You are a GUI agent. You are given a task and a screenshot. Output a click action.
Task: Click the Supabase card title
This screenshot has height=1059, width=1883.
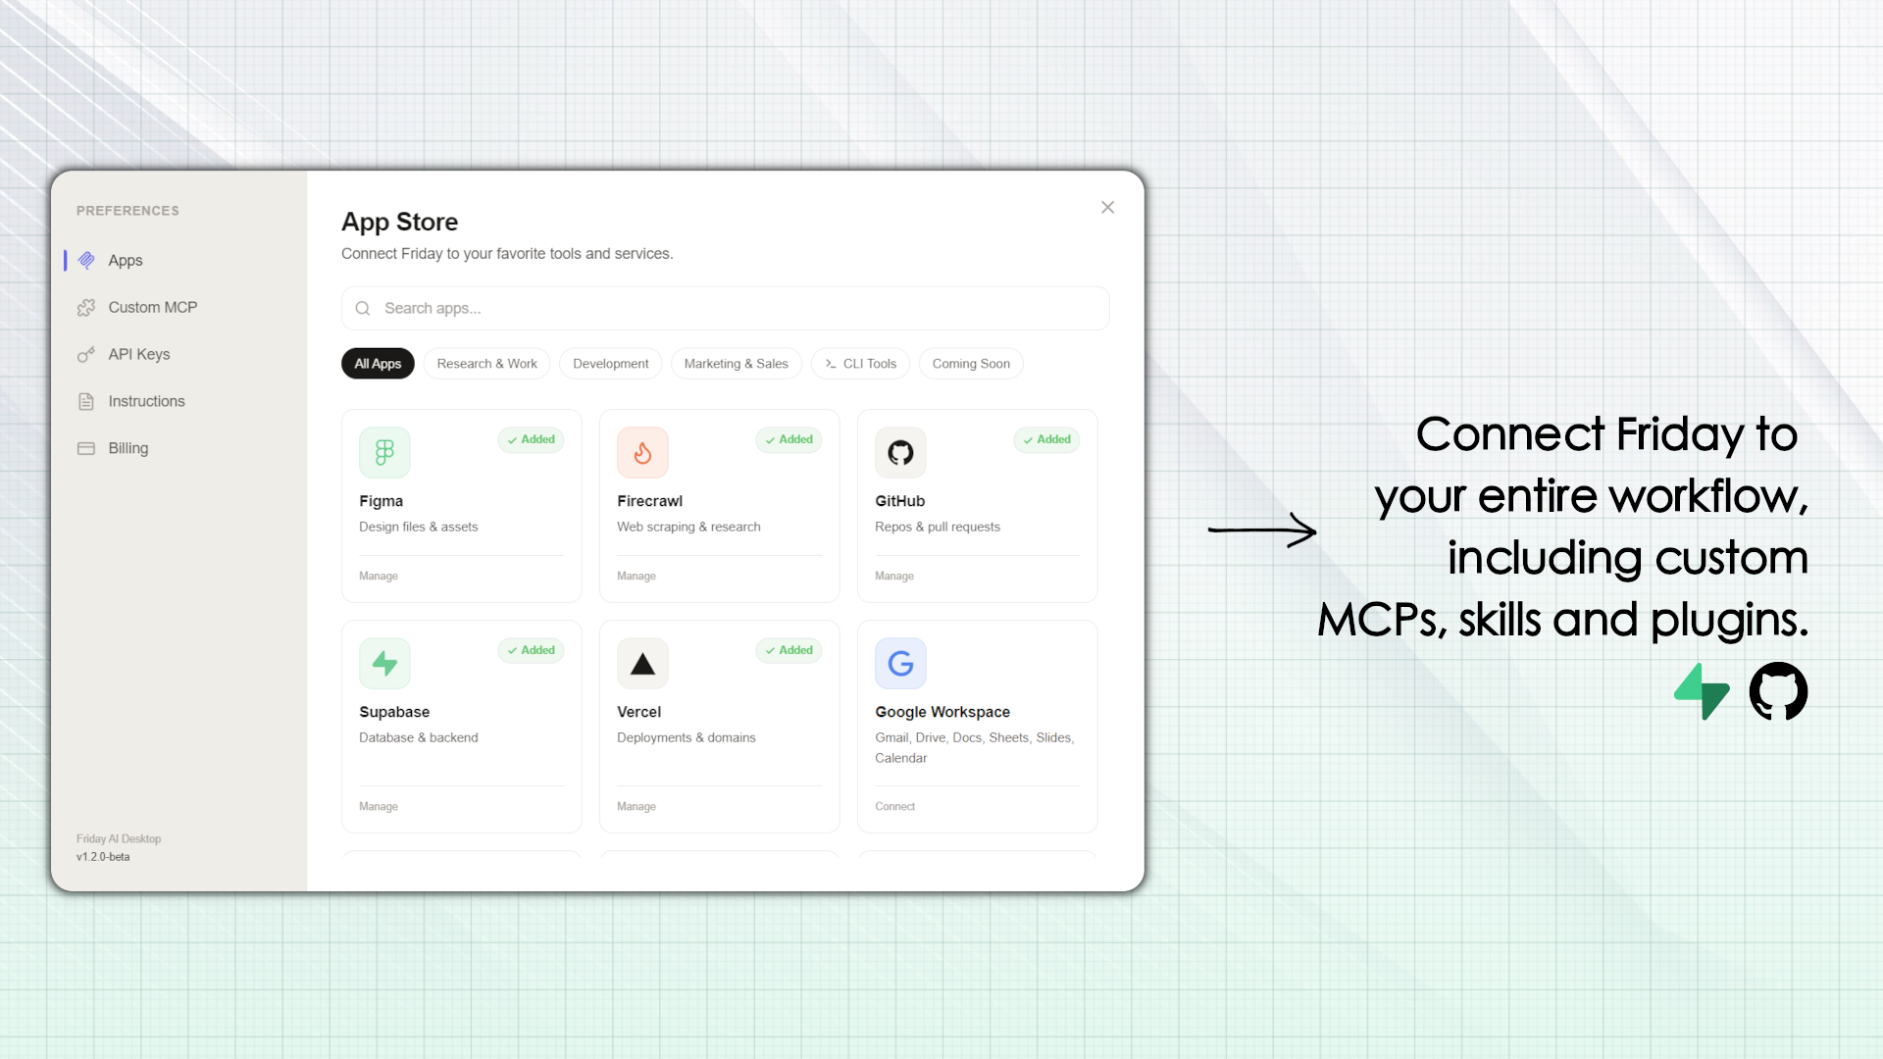point(394,712)
